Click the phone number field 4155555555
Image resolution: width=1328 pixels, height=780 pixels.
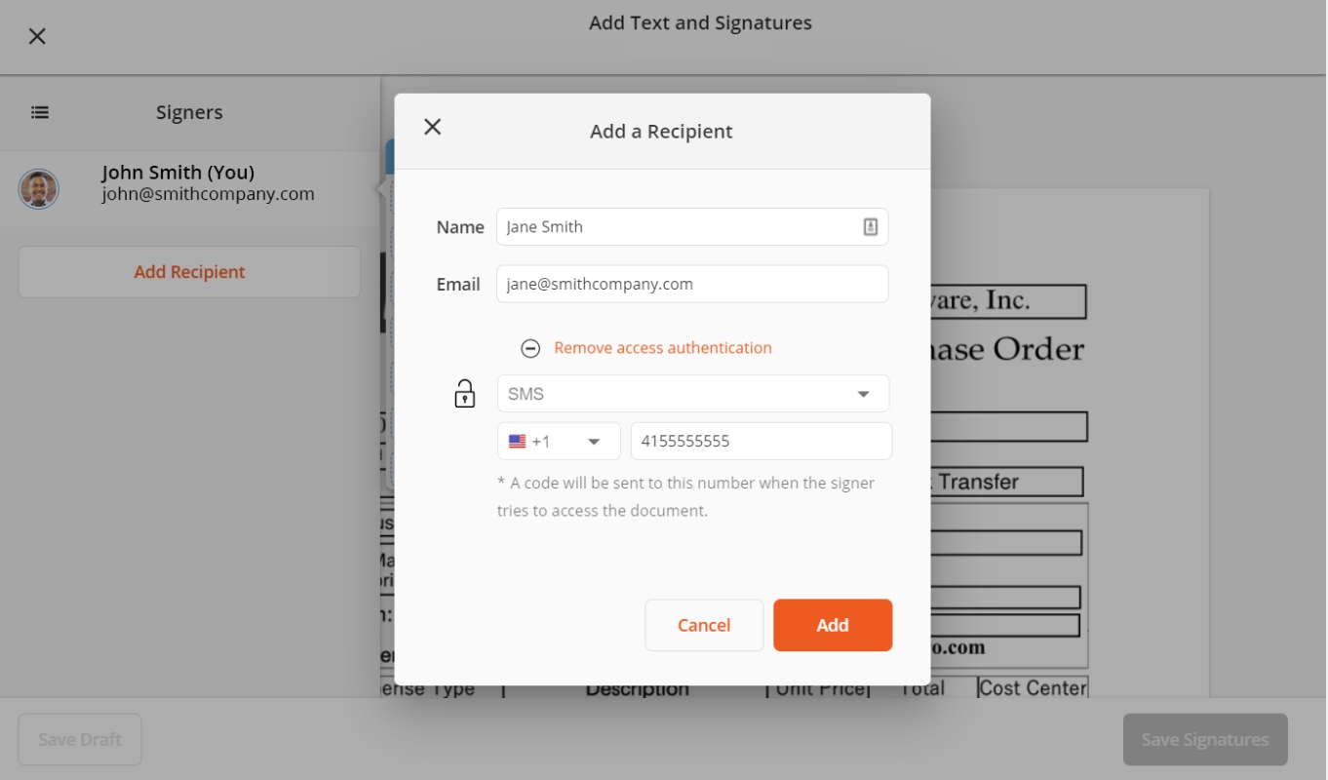(762, 441)
